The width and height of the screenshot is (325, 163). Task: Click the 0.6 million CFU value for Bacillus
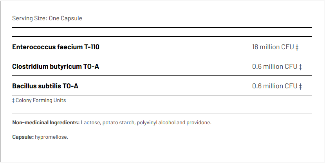(x=274, y=86)
